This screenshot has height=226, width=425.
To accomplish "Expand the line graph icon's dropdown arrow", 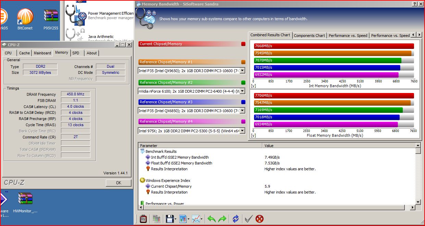I will click(202, 219).
